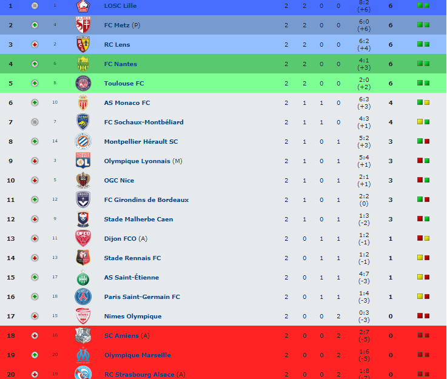The height and width of the screenshot is (379, 447).
Task: Click the AS Saint-Étienne green crest
Action: 83,278
